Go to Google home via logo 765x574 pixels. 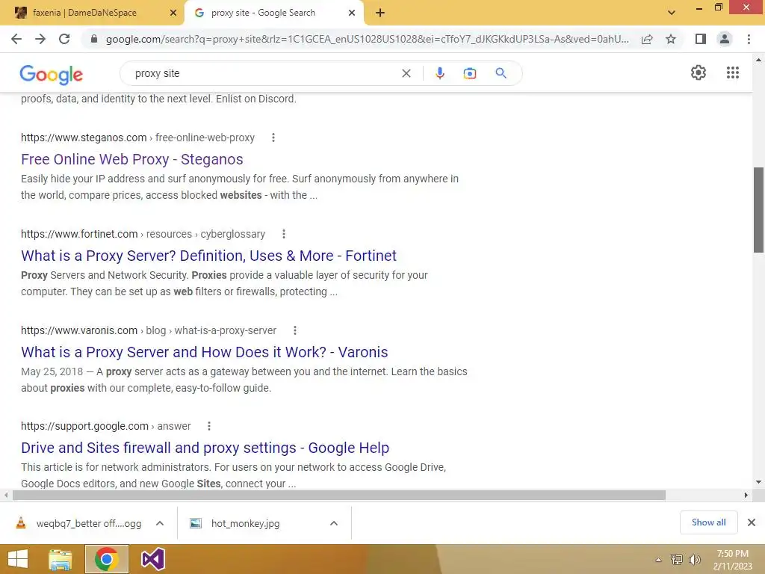[52, 74]
